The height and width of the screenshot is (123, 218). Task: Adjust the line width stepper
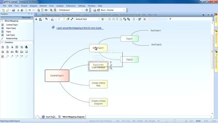[x=64, y=19]
